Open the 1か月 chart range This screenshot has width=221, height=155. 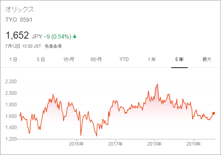[x=69, y=59]
